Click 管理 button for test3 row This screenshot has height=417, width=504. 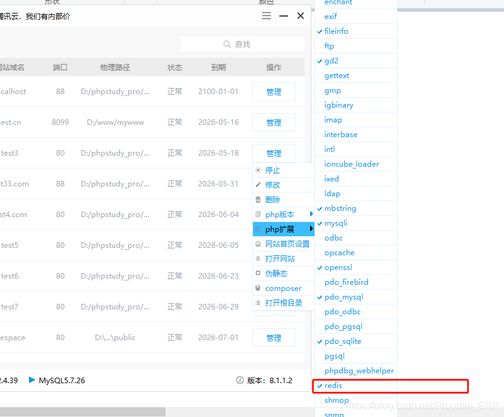pos(273,153)
